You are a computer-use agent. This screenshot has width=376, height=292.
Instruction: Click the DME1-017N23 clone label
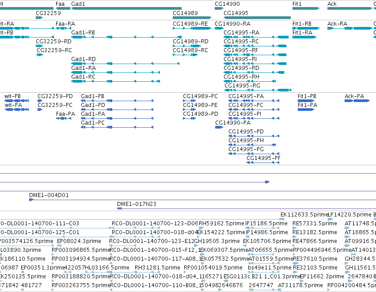137,204
